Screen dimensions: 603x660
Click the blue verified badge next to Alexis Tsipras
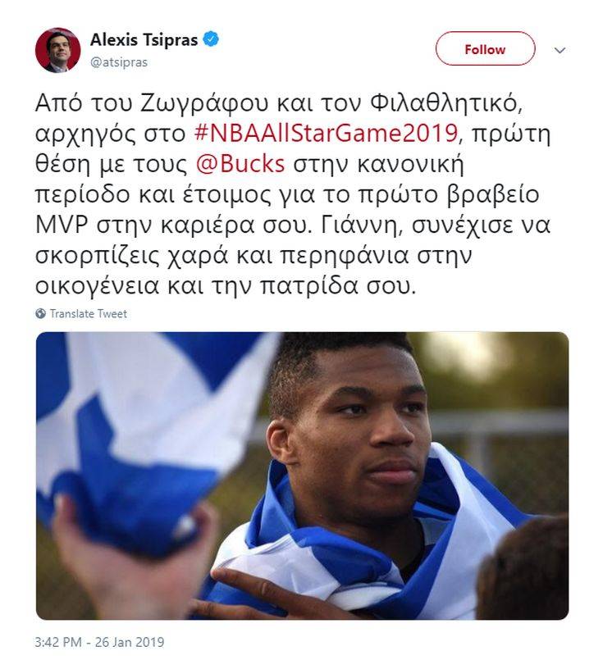tap(211, 39)
